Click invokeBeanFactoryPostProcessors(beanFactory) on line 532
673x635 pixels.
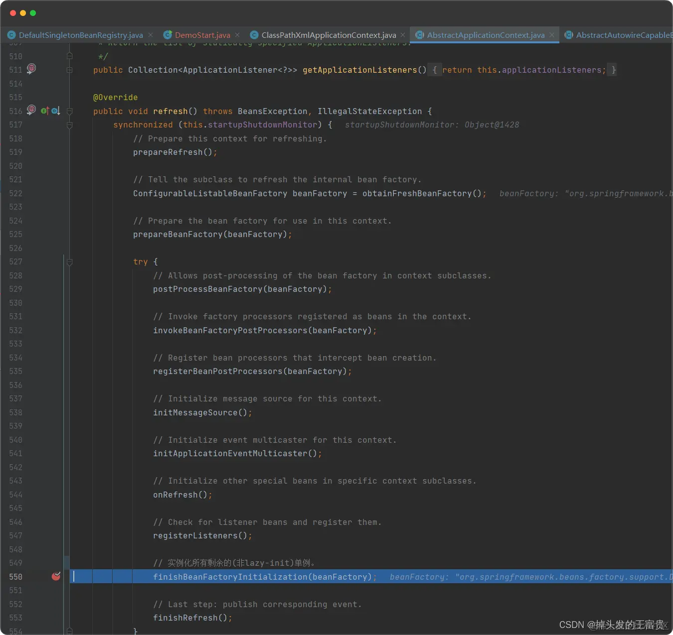pyautogui.click(x=262, y=330)
